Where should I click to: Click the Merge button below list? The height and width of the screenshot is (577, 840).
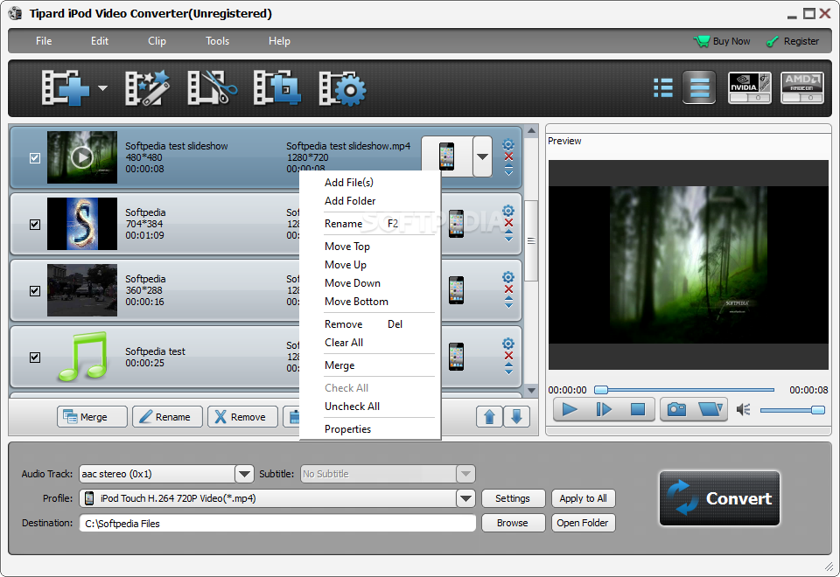92,416
